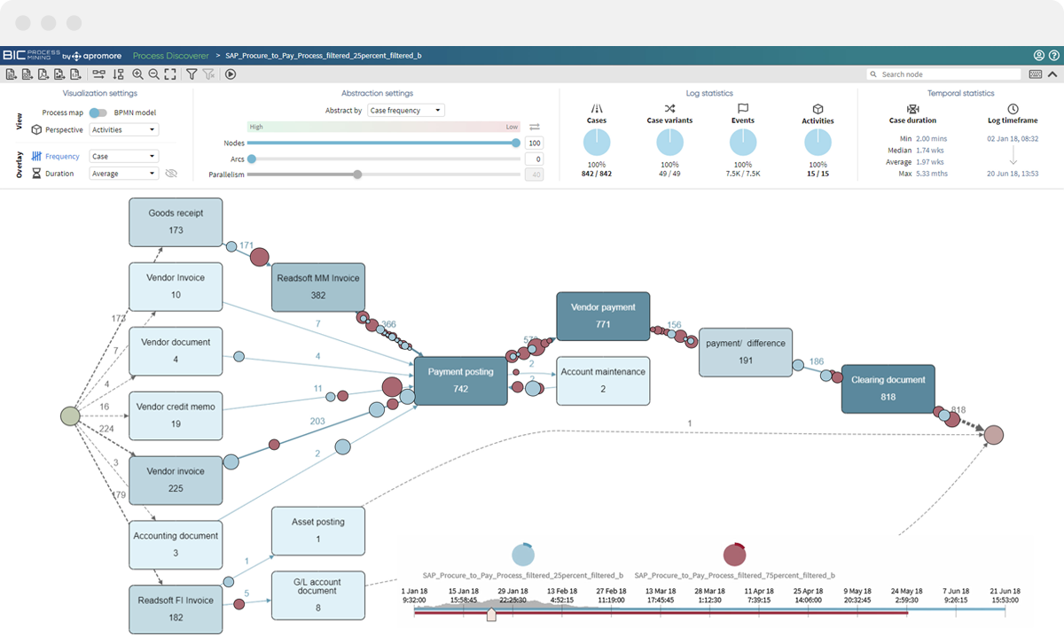Open the filter funnel icon
The image size is (1064, 644).
coord(192,75)
